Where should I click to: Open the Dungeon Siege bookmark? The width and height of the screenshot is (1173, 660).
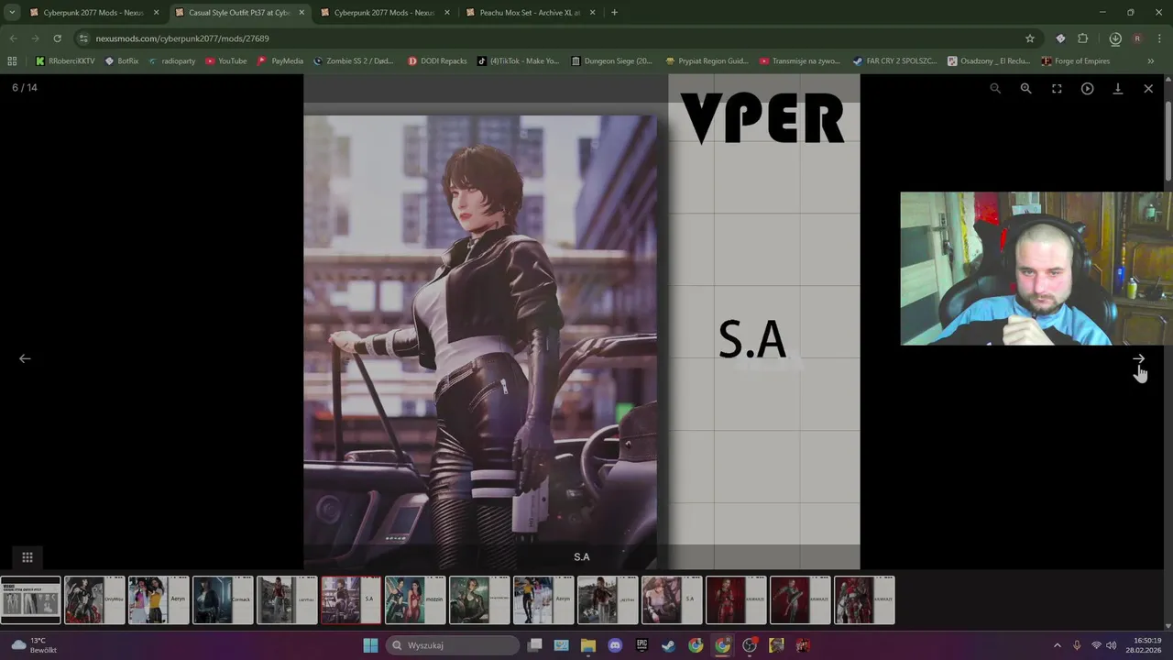(612, 61)
